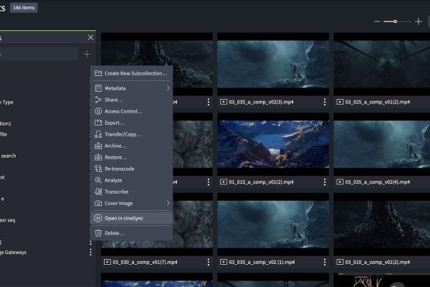Viewport: 430px width, 287px height.
Task: Click the Cover Image camera icon
Action: [x=98, y=203]
